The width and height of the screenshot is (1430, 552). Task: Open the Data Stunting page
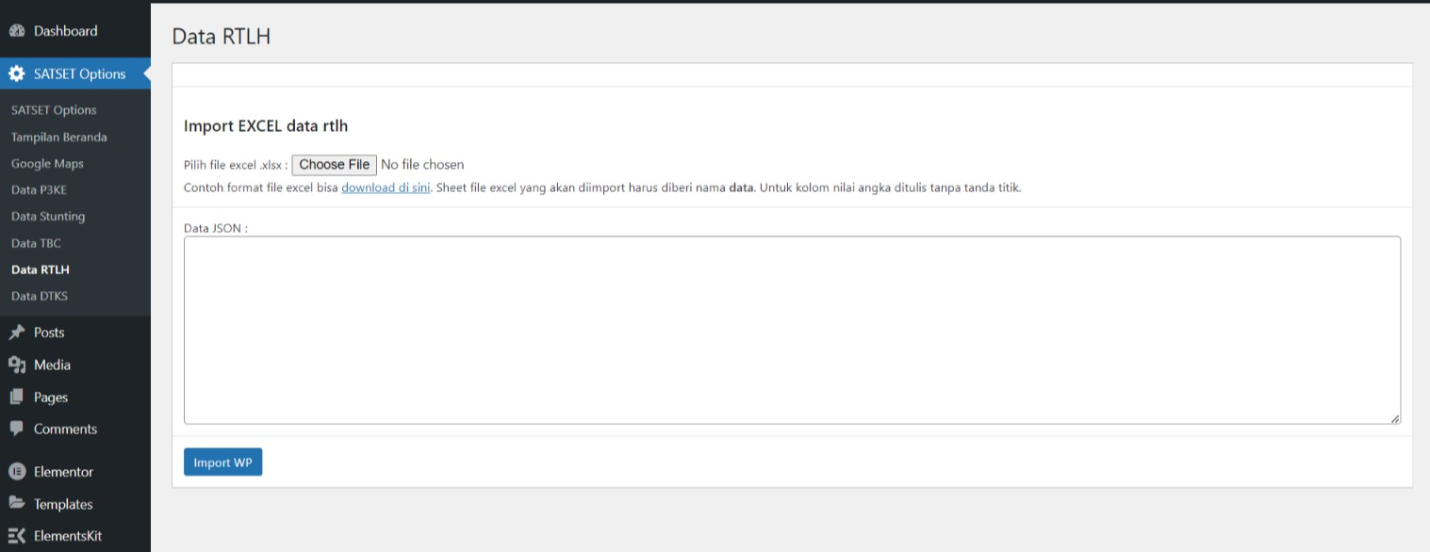(48, 216)
